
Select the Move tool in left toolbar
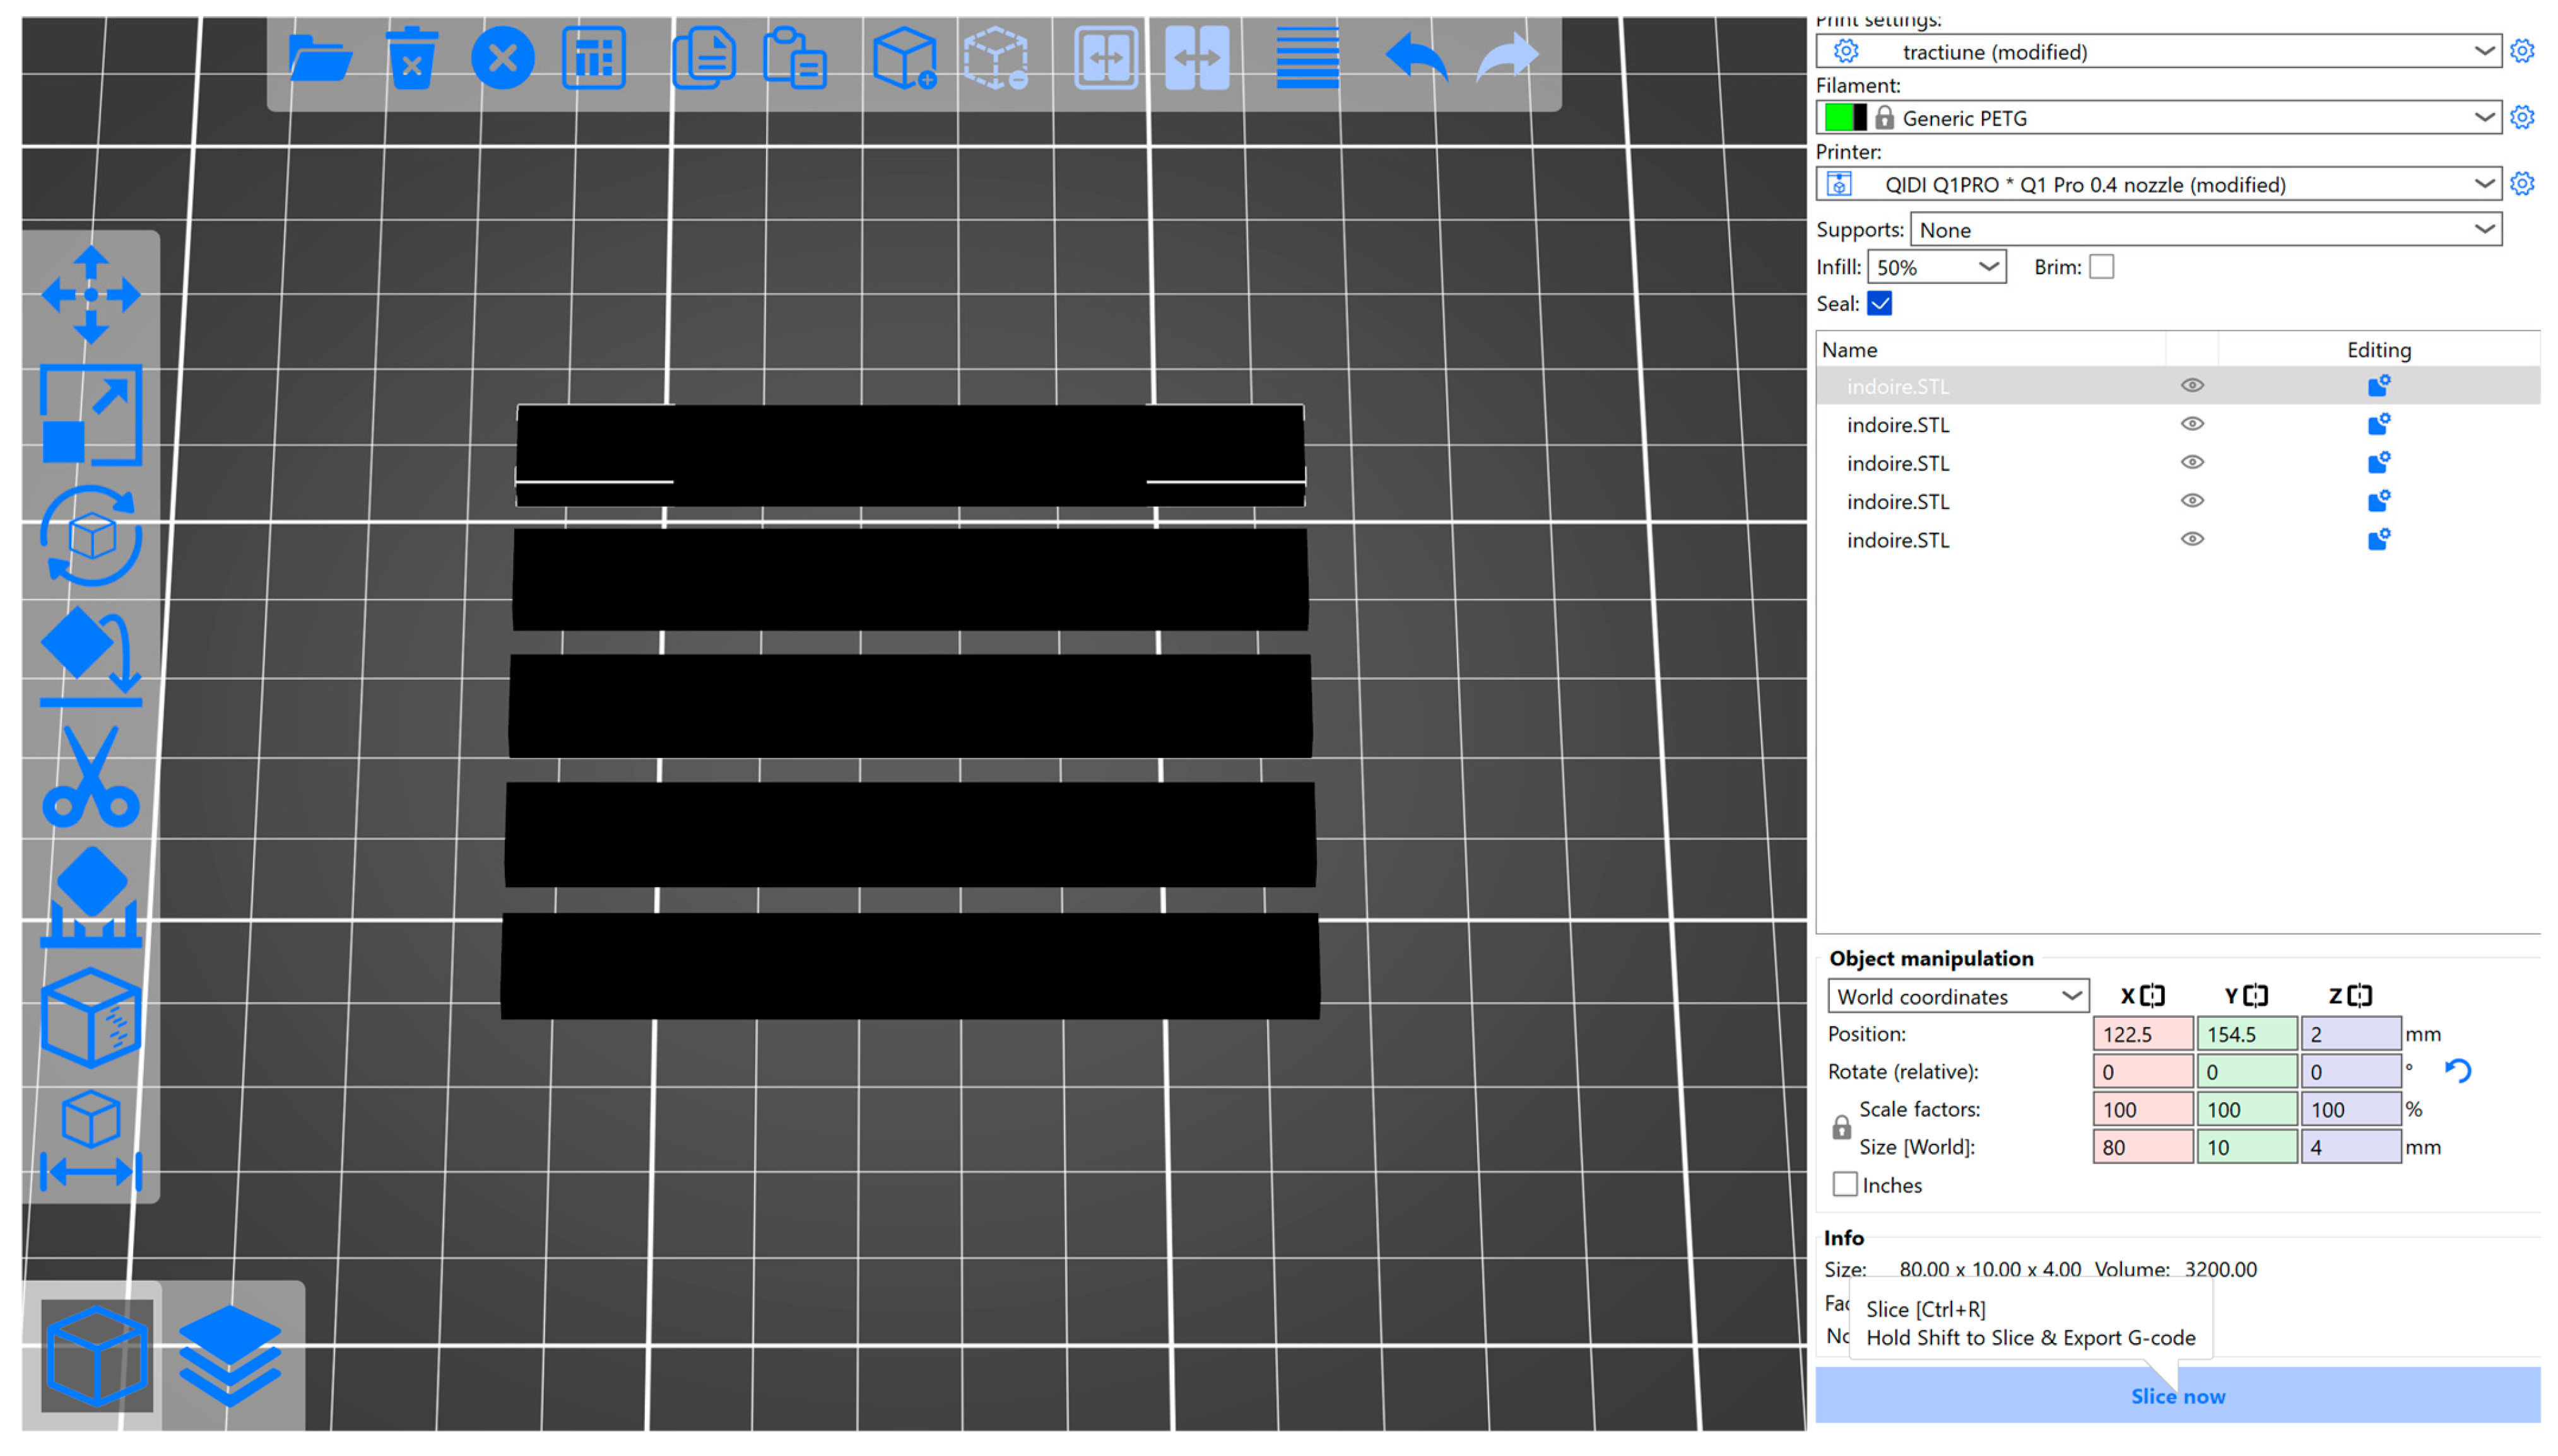[91, 295]
